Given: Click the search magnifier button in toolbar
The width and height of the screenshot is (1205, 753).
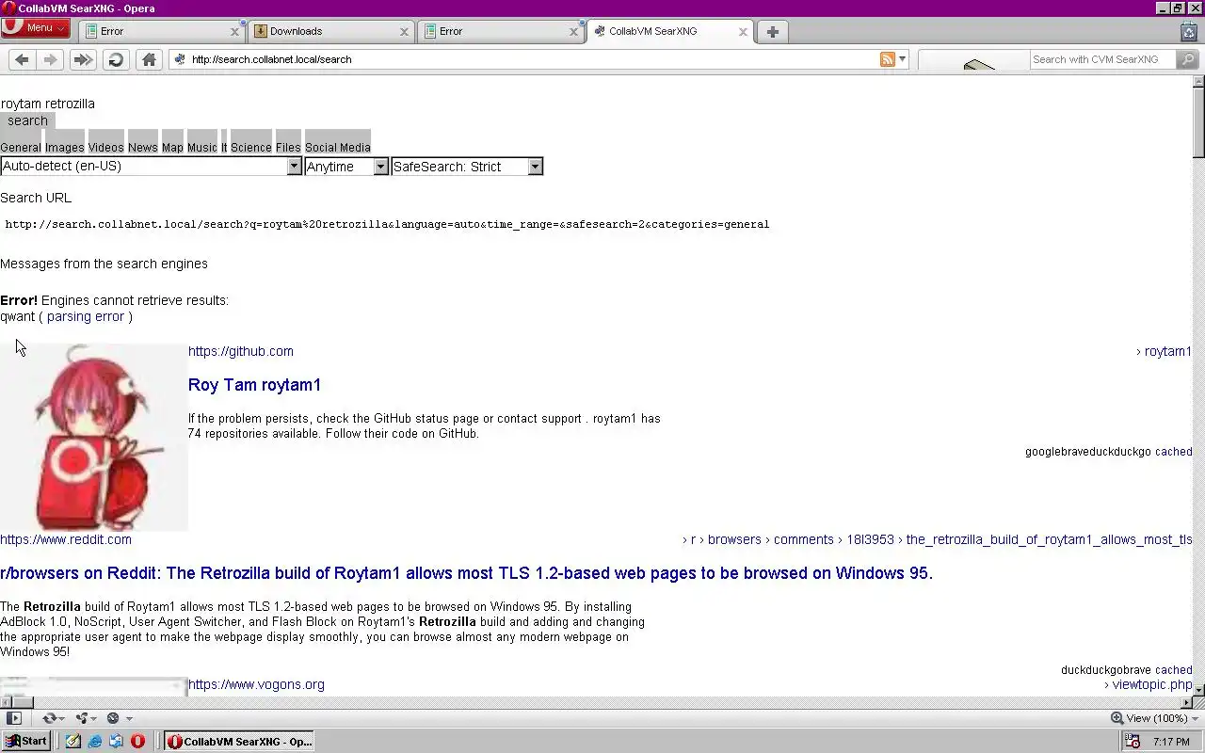Looking at the screenshot, I should (x=1187, y=59).
